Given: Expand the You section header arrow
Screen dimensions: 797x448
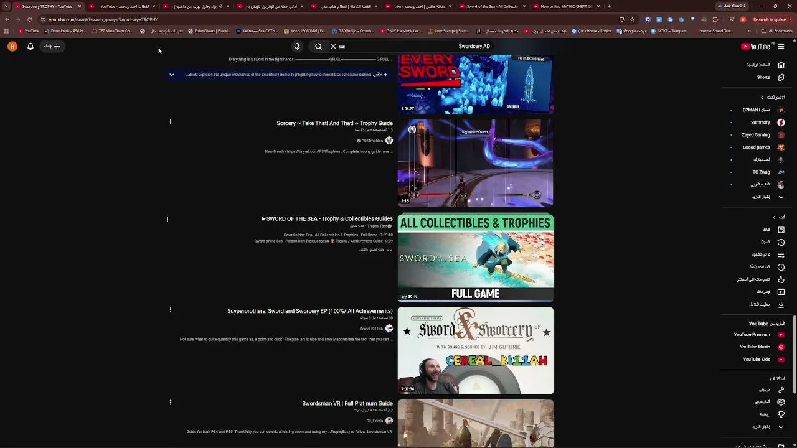Looking at the screenshot, I should (x=774, y=217).
